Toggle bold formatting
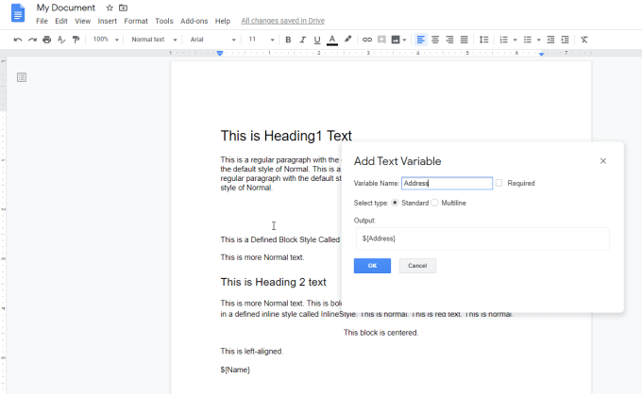The width and height of the screenshot is (642, 394). click(288, 40)
